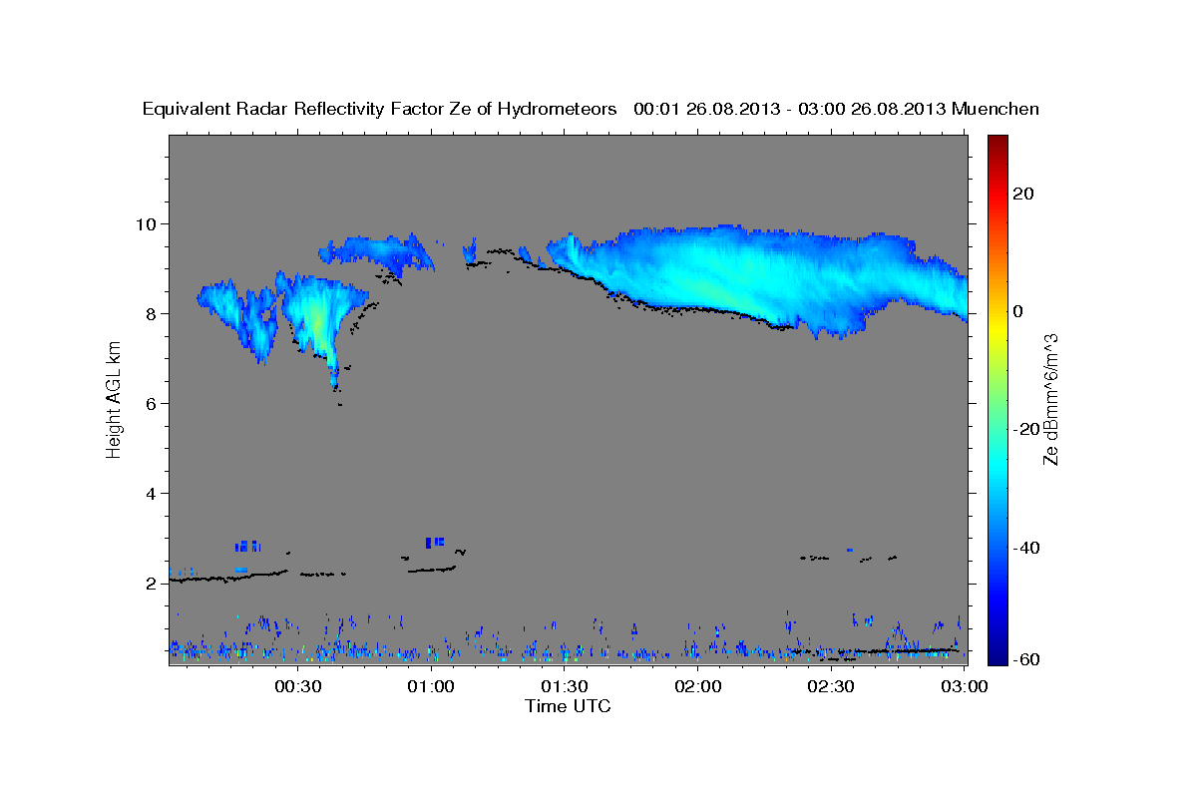Image resolution: width=1197 pixels, height=798 pixels.
Task: Click the 02:30 time tick label
Action: 831,686
